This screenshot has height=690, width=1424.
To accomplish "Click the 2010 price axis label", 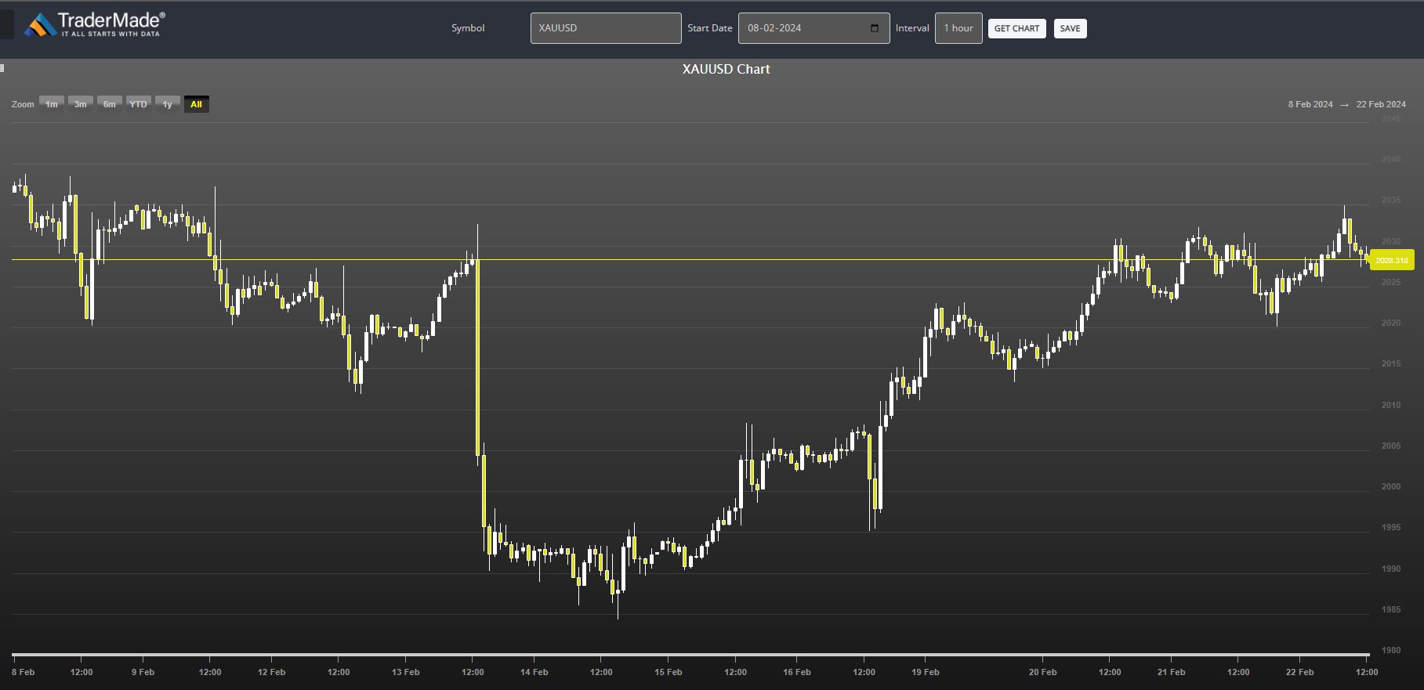I will point(1391,405).
